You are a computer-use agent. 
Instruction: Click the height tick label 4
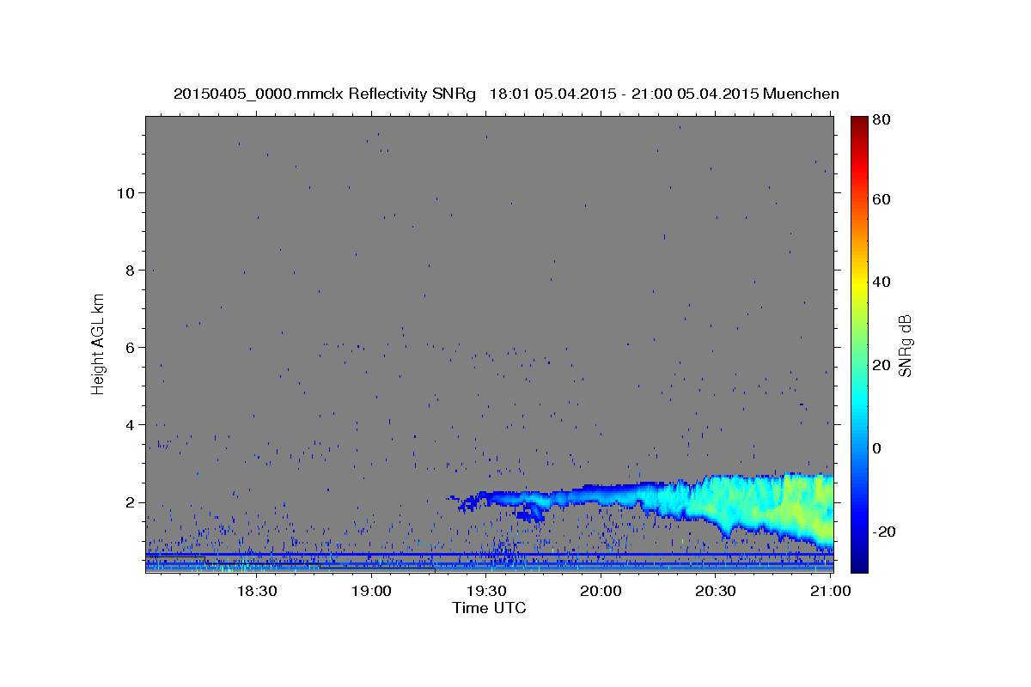click(x=131, y=425)
